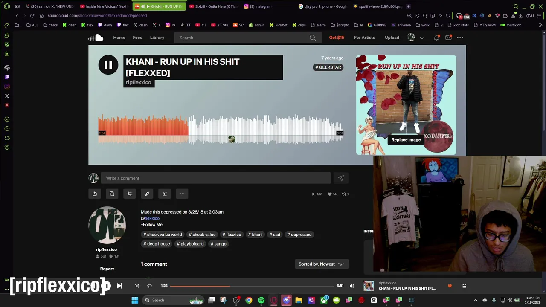Open the GDRIVE bookmark

pyautogui.click(x=377, y=25)
